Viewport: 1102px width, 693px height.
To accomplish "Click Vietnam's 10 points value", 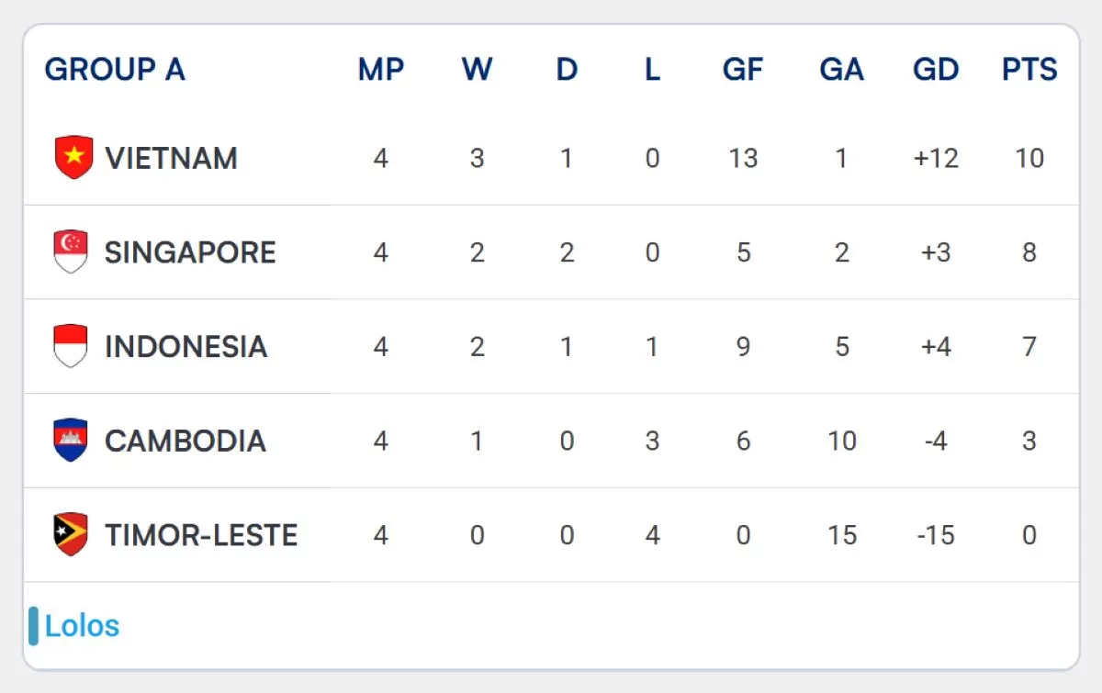I will pos(1029,158).
